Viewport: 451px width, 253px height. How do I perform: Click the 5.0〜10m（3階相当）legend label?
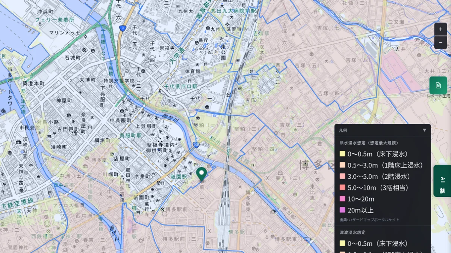point(378,187)
